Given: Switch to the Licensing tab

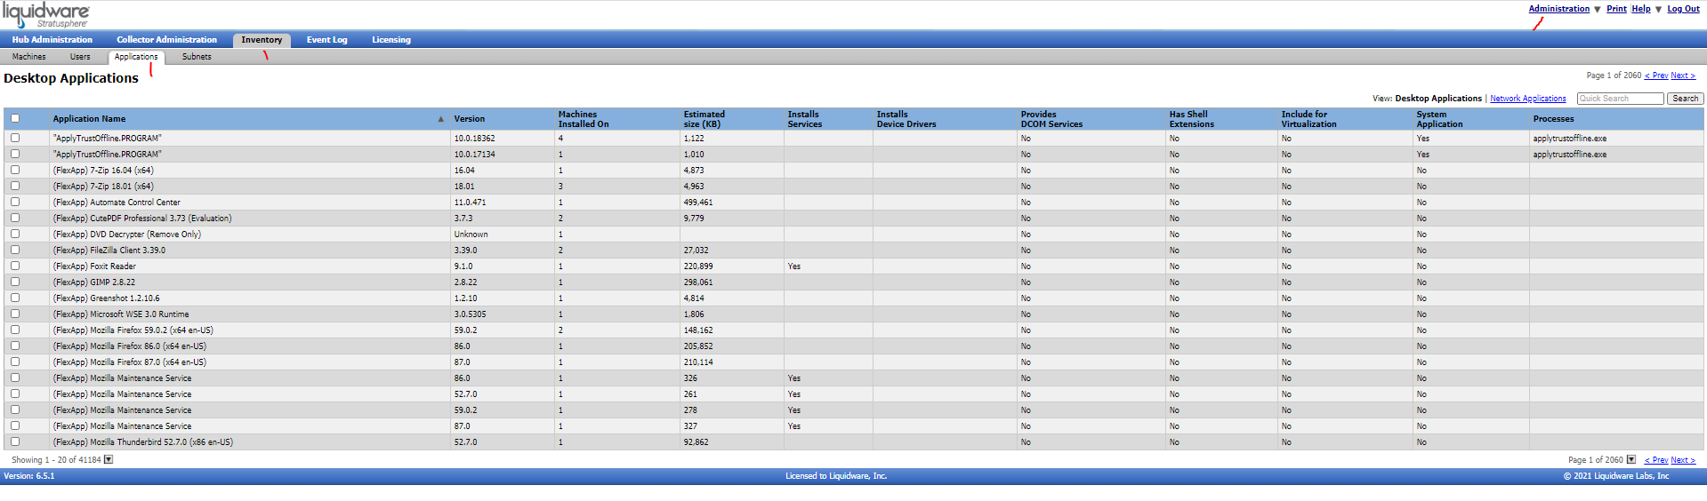Looking at the screenshot, I should tap(391, 40).
